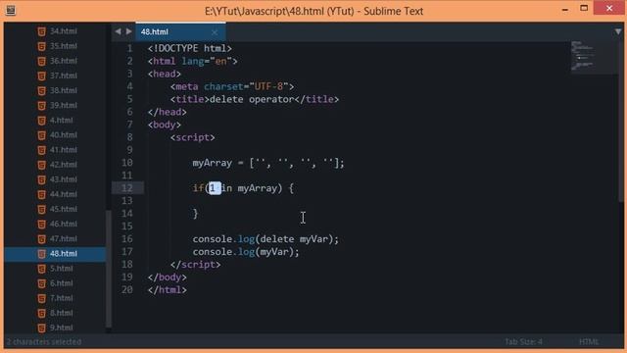Open 40.html in the sidebar
Viewport: 627px width, 353px height.
63,135
